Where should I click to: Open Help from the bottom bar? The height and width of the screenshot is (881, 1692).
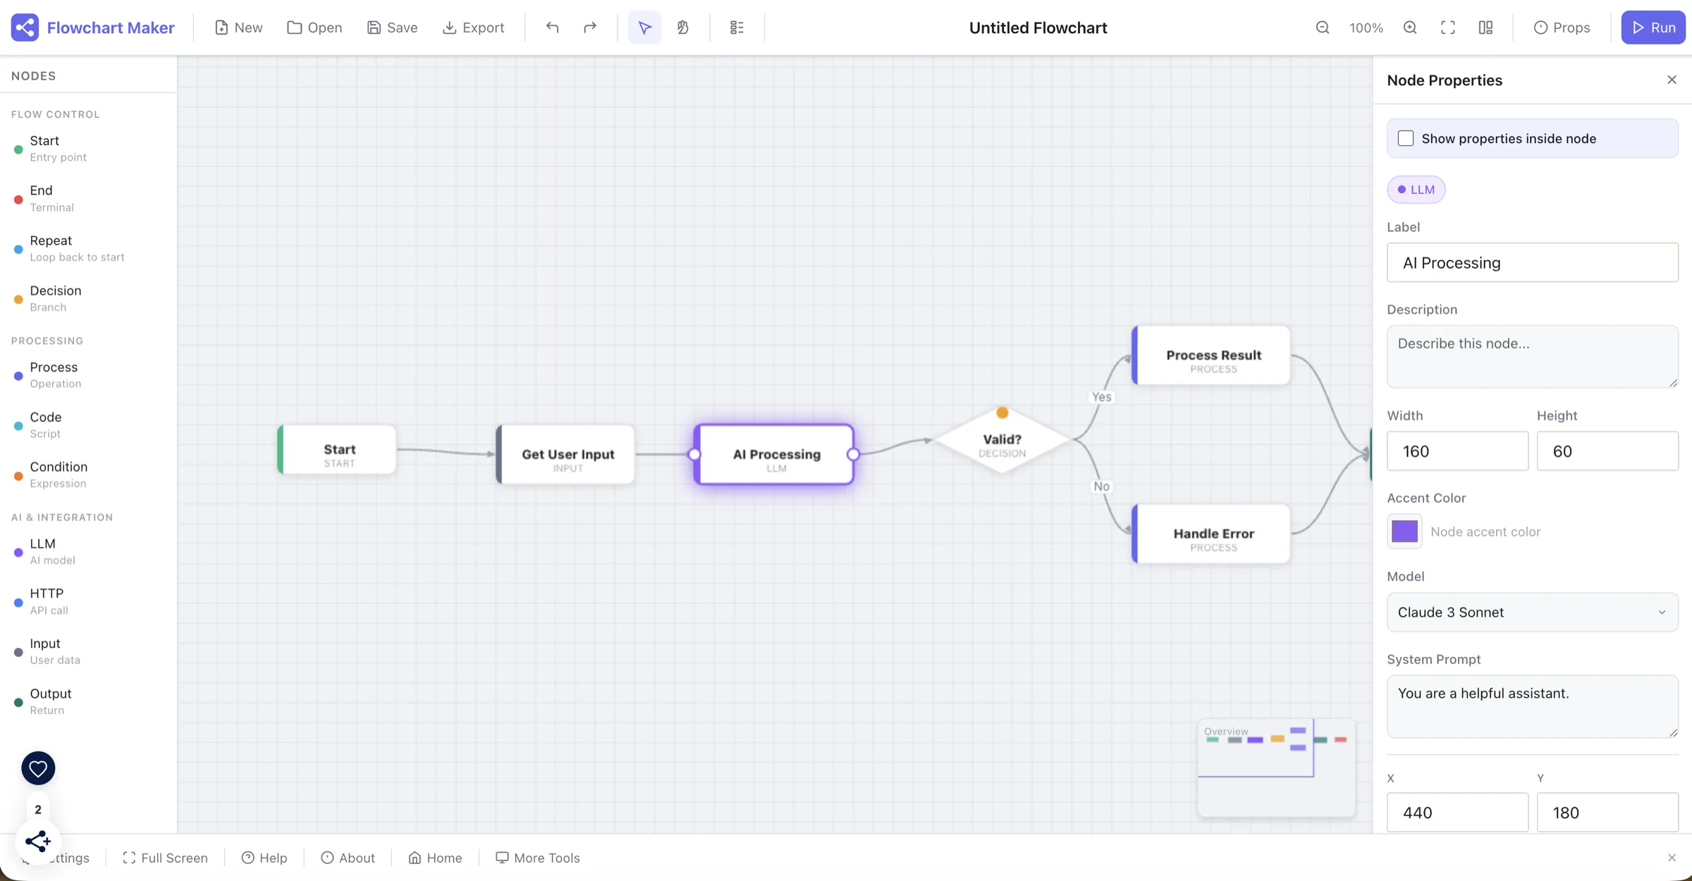264,858
